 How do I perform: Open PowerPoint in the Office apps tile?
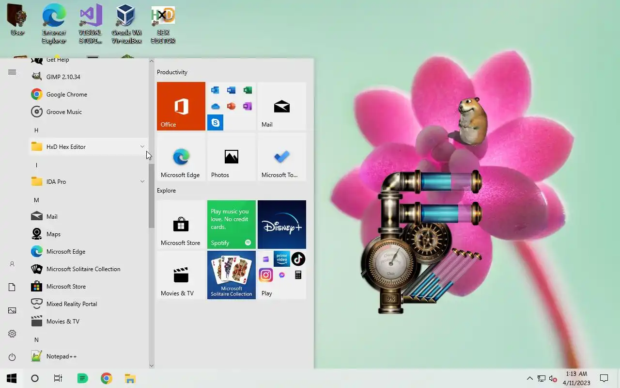232,106
